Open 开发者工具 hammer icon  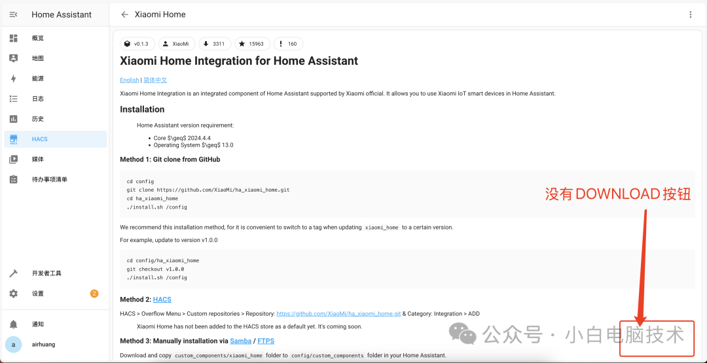14,273
